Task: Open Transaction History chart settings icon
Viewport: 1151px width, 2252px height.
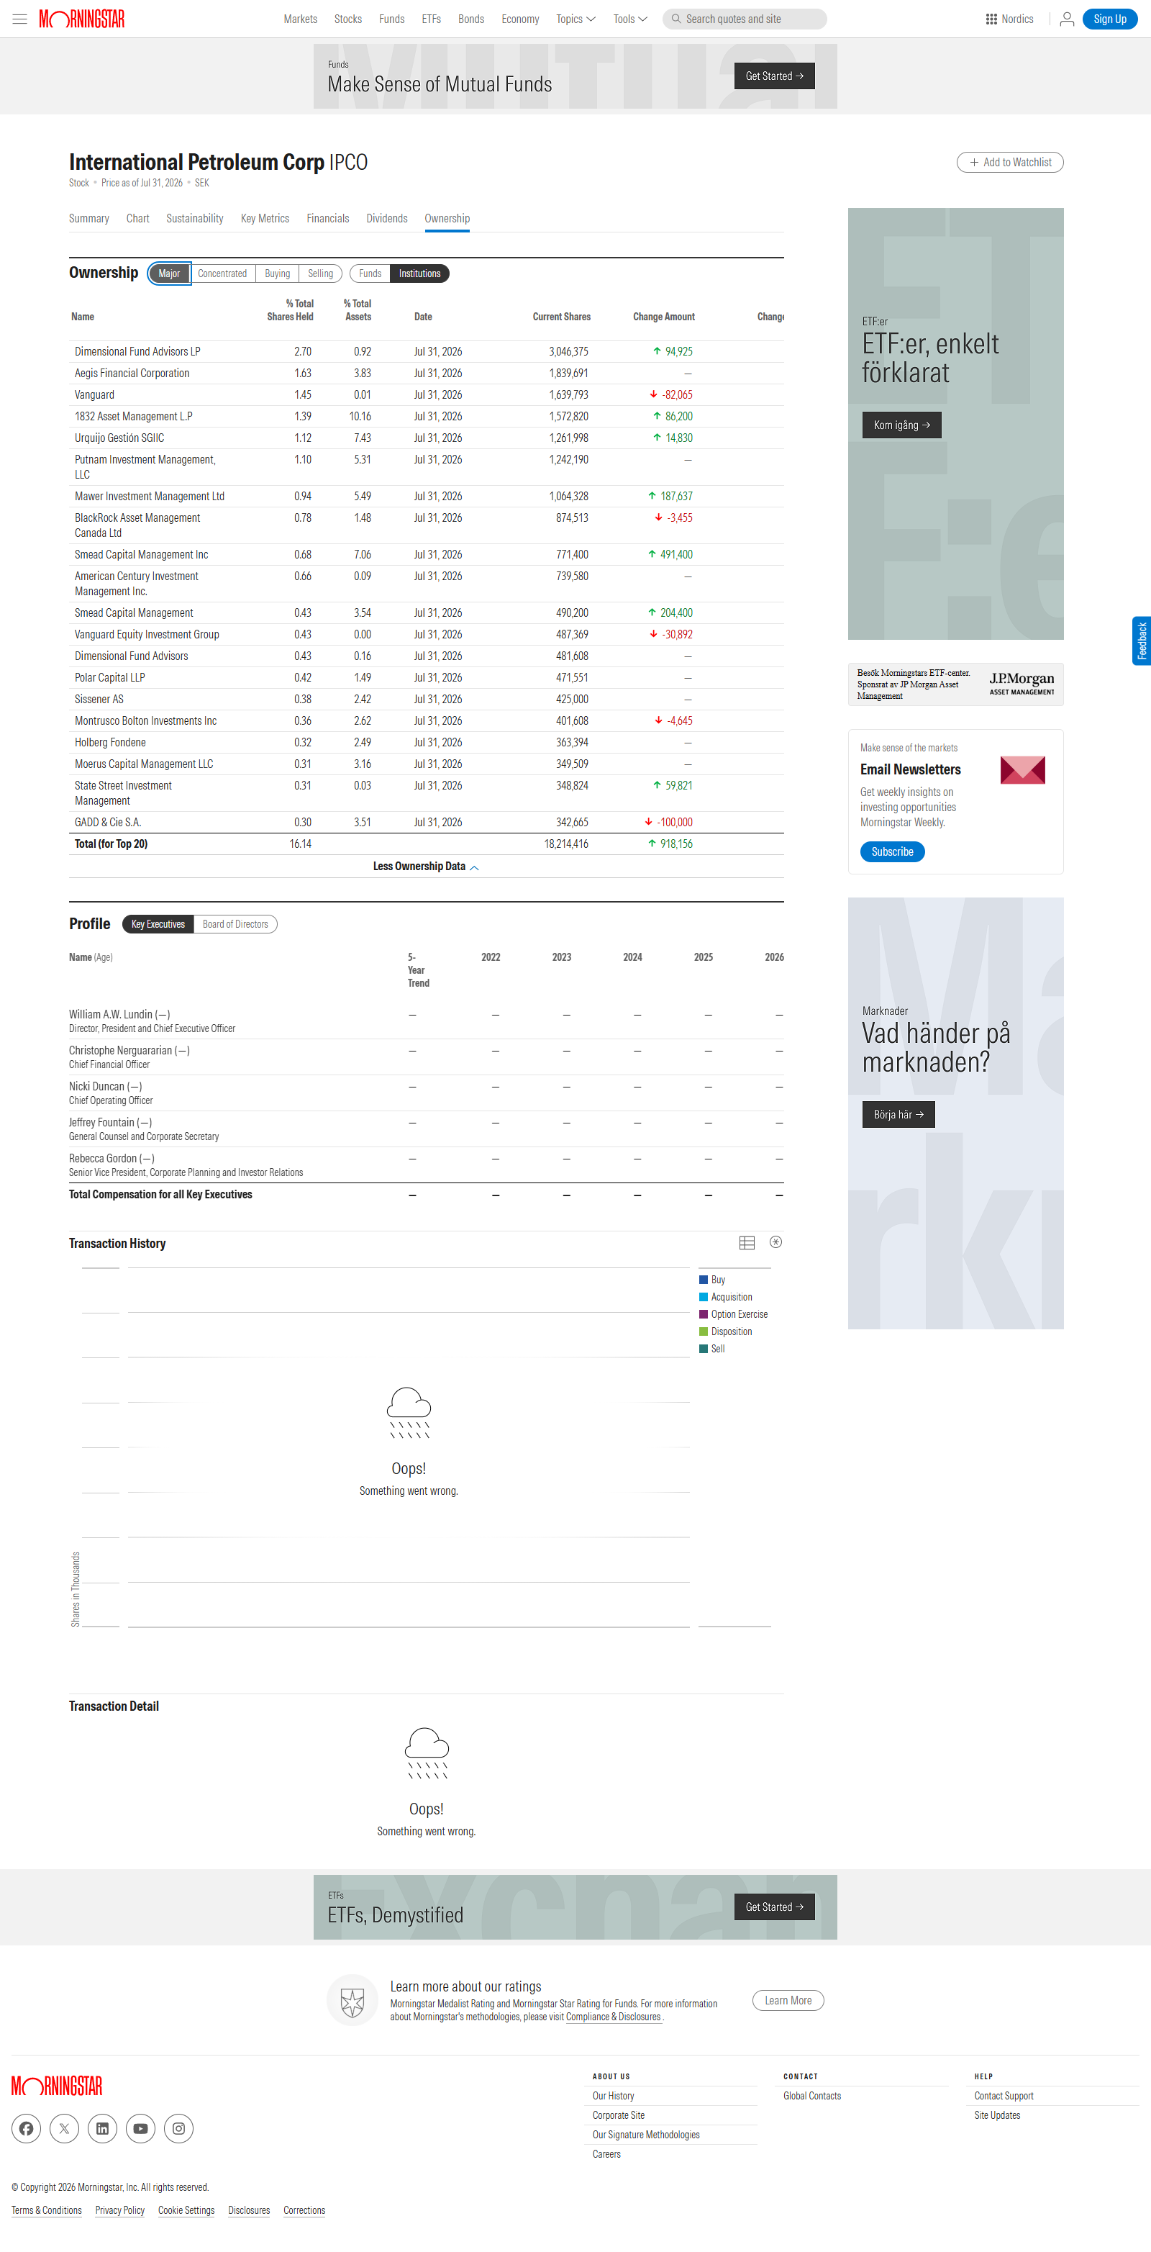Action: [x=775, y=1242]
